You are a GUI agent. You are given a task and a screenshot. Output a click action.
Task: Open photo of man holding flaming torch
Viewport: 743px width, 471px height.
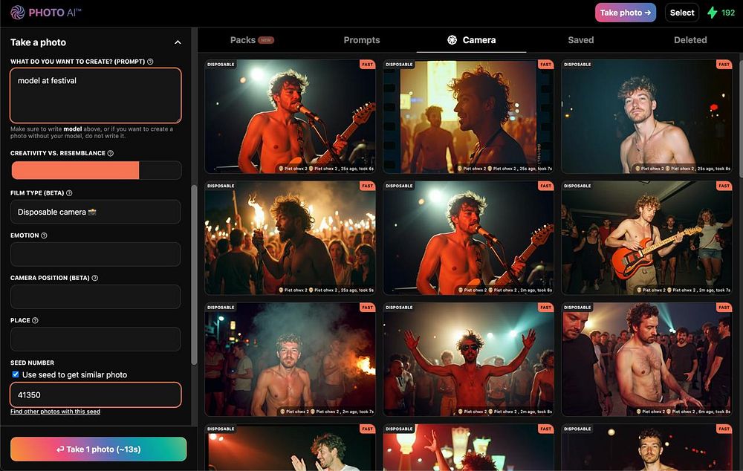tap(290, 238)
